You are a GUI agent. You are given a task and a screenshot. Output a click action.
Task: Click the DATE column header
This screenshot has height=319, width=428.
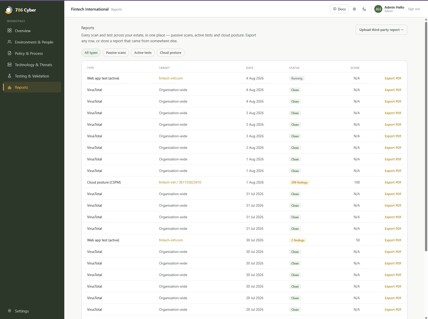pos(250,68)
